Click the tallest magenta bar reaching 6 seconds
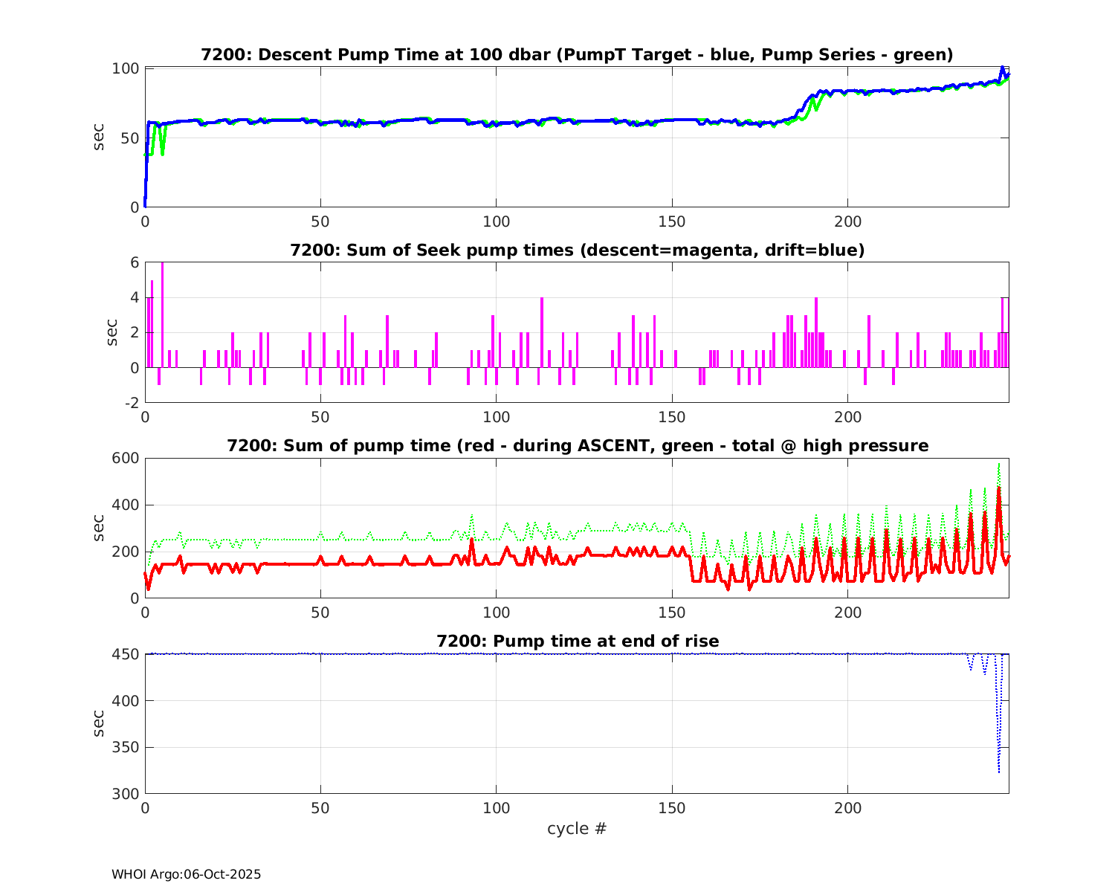The image size is (1115, 892). (162, 312)
